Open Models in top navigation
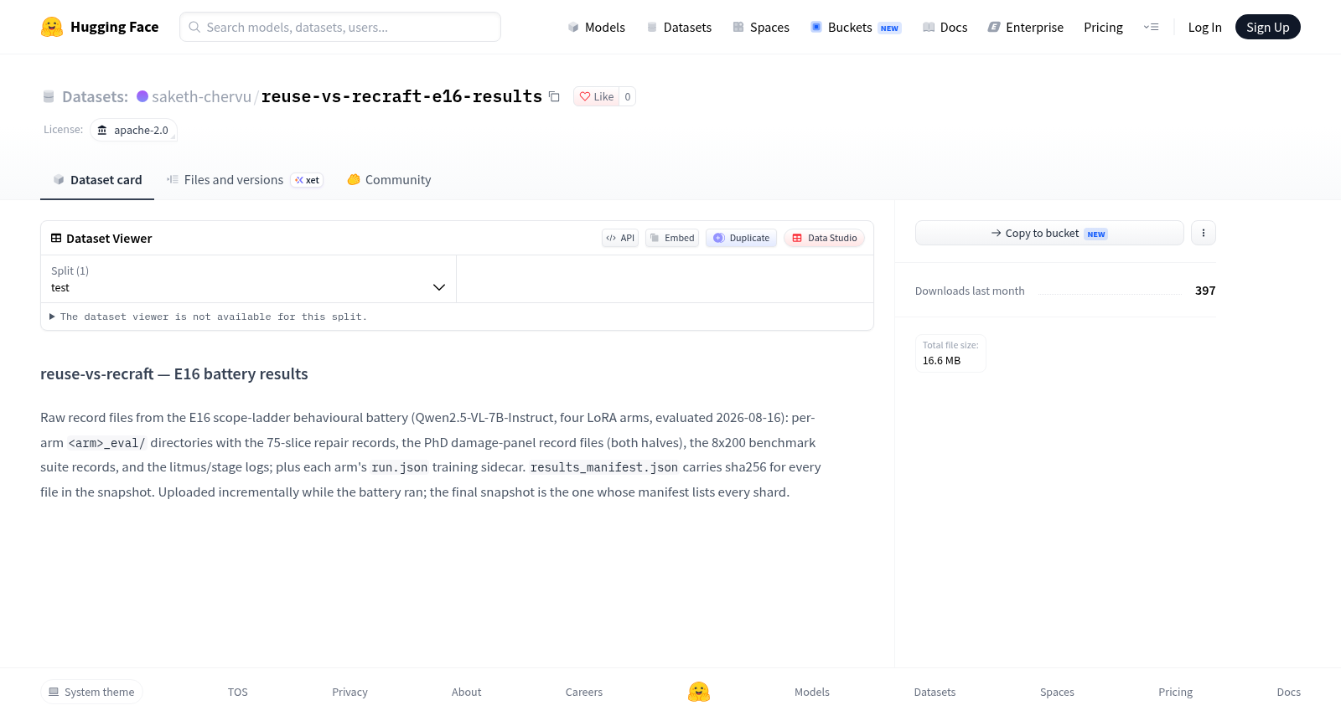 click(596, 27)
